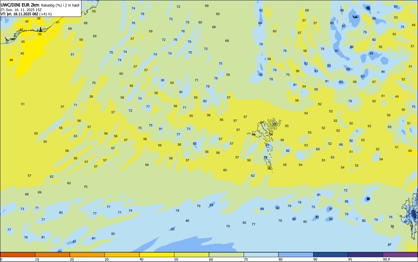Select the "IT: Sun. 16. 11. 2025 15Z" line
Screen dimensions: 418x262
(x=21, y=9)
